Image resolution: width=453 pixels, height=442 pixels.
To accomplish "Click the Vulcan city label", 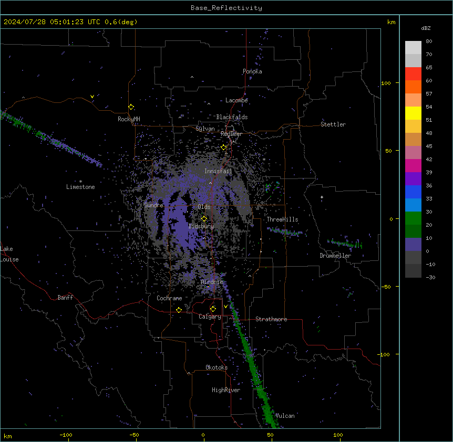I will [x=285, y=416].
